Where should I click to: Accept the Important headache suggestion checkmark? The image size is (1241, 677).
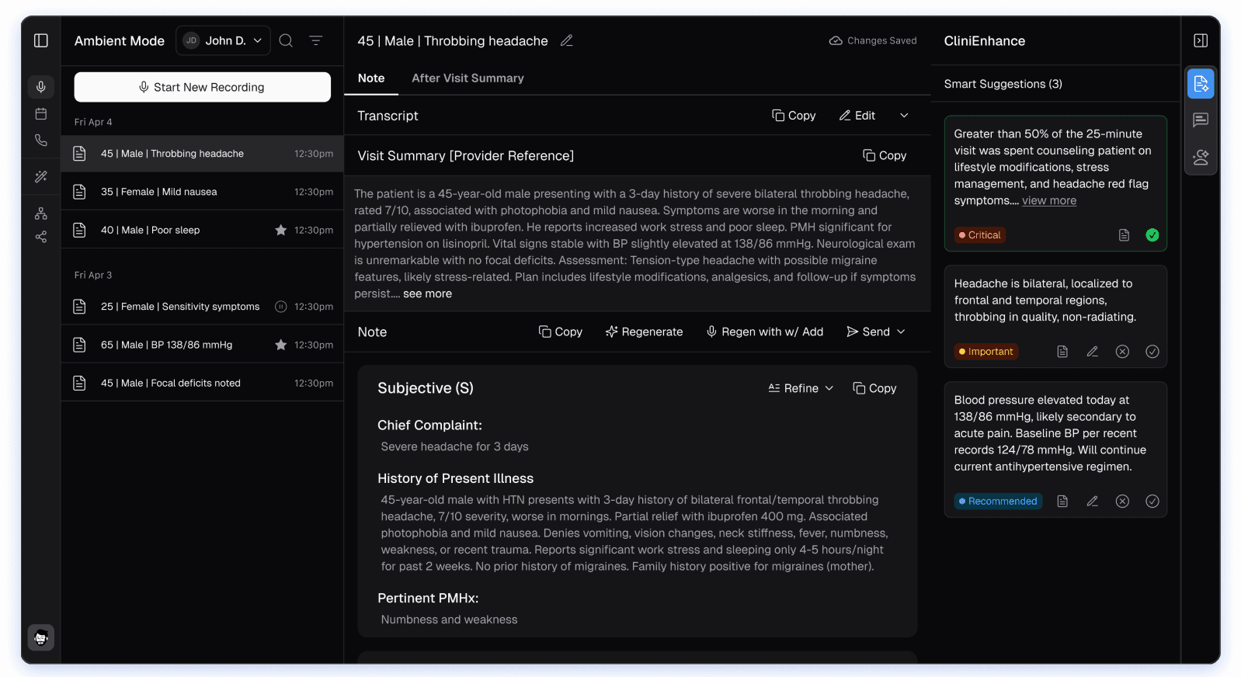coord(1152,352)
